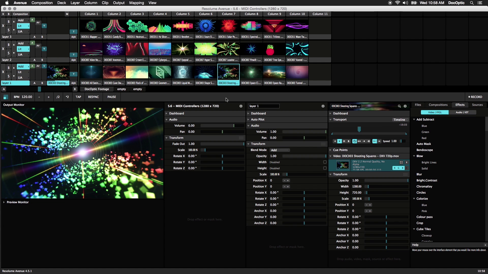Open Composition menu

(42, 3)
